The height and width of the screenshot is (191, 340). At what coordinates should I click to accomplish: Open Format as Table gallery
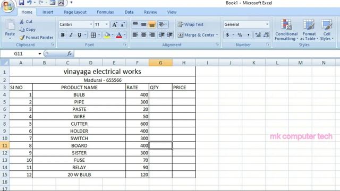tap(309, 30)
